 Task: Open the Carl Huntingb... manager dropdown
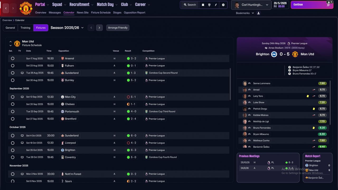[x=251, y=5]
